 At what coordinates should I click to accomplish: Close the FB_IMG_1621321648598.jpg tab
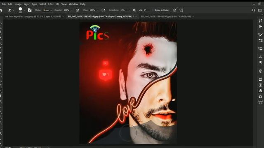193,16
